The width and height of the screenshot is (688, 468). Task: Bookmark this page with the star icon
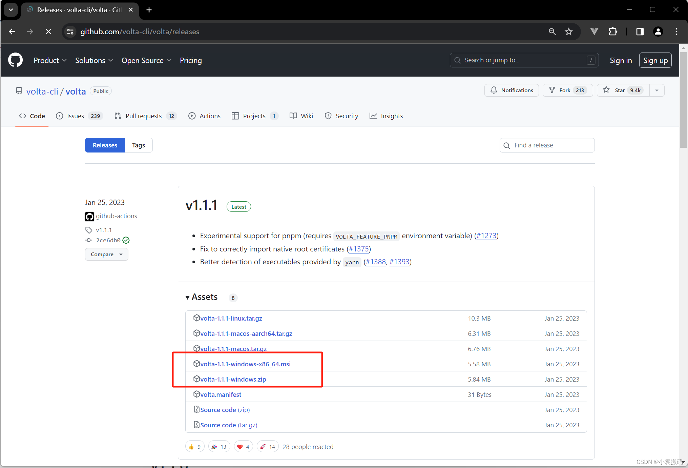(569, 32)
